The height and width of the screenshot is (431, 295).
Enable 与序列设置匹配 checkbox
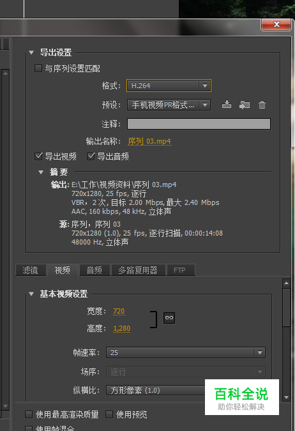pos(38,68)
